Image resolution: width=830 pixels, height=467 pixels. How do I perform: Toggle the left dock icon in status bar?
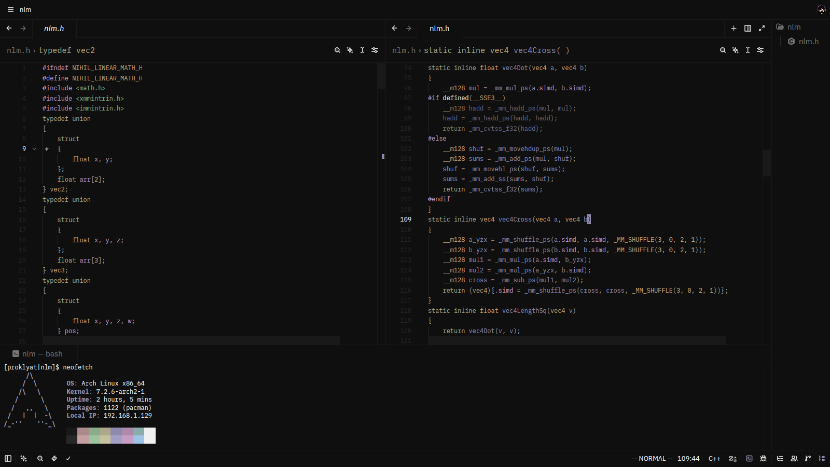(8, 459)
